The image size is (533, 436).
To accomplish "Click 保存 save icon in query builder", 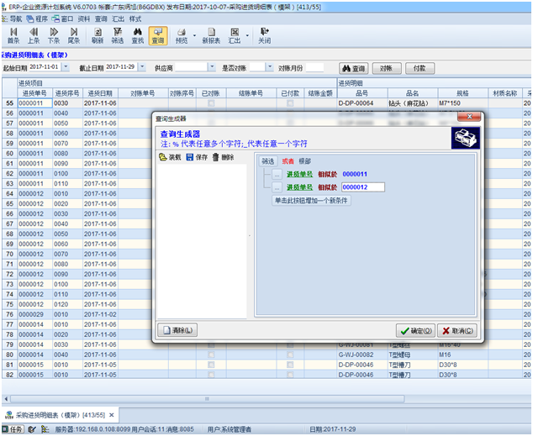I will pyautogui.click(x=195, y=157).
